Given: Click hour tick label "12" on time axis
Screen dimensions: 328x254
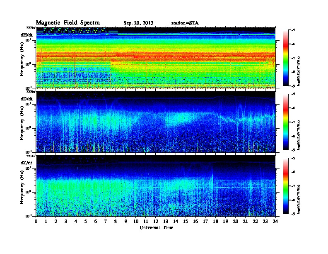Looking at the screenshot, I should click(156, 221).
